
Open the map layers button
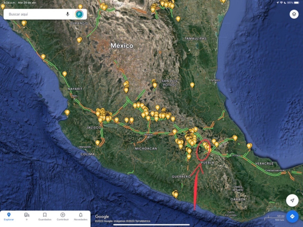(x=294, y=14)
